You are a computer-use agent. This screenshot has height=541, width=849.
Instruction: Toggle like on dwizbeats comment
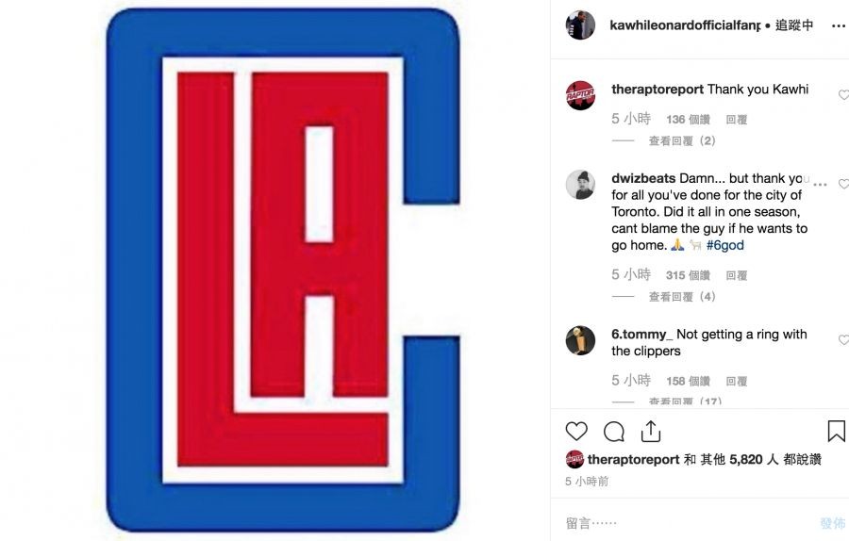tap(843, 184)
